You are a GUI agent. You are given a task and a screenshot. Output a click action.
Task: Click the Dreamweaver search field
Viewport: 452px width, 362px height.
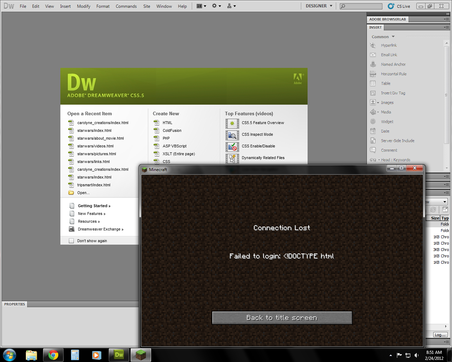[361, 6]
